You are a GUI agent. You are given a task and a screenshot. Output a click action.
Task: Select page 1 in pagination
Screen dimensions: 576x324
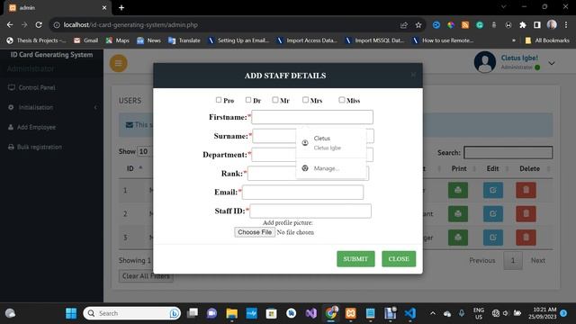[x=513, y=260]
